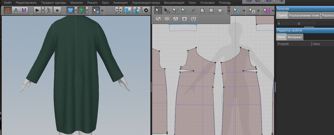Viewport: 334px width, 135px height.
Task: Pick the rectangle pattern creation tool
Action: coord(211,10)
